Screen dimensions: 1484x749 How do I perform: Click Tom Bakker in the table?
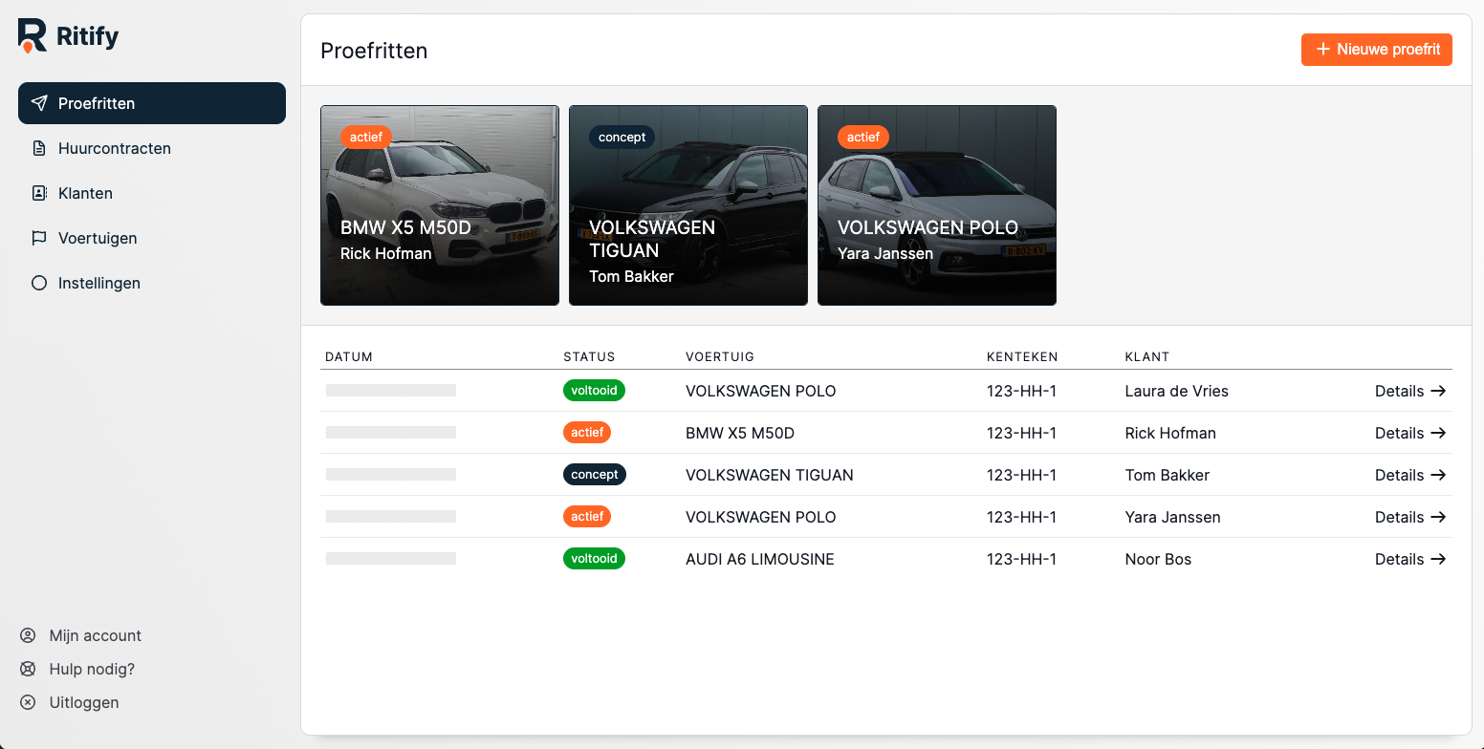point(1168,475)
